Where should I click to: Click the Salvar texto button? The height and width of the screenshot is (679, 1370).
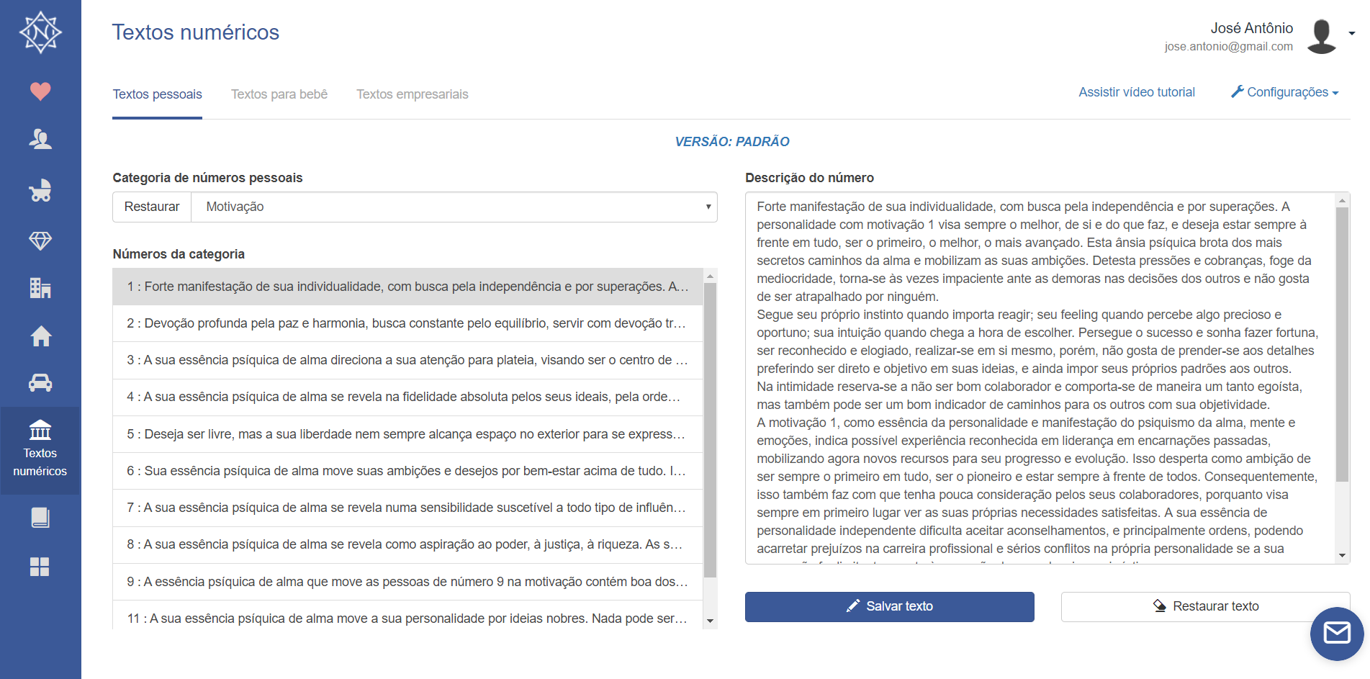(x=889, y=606)
